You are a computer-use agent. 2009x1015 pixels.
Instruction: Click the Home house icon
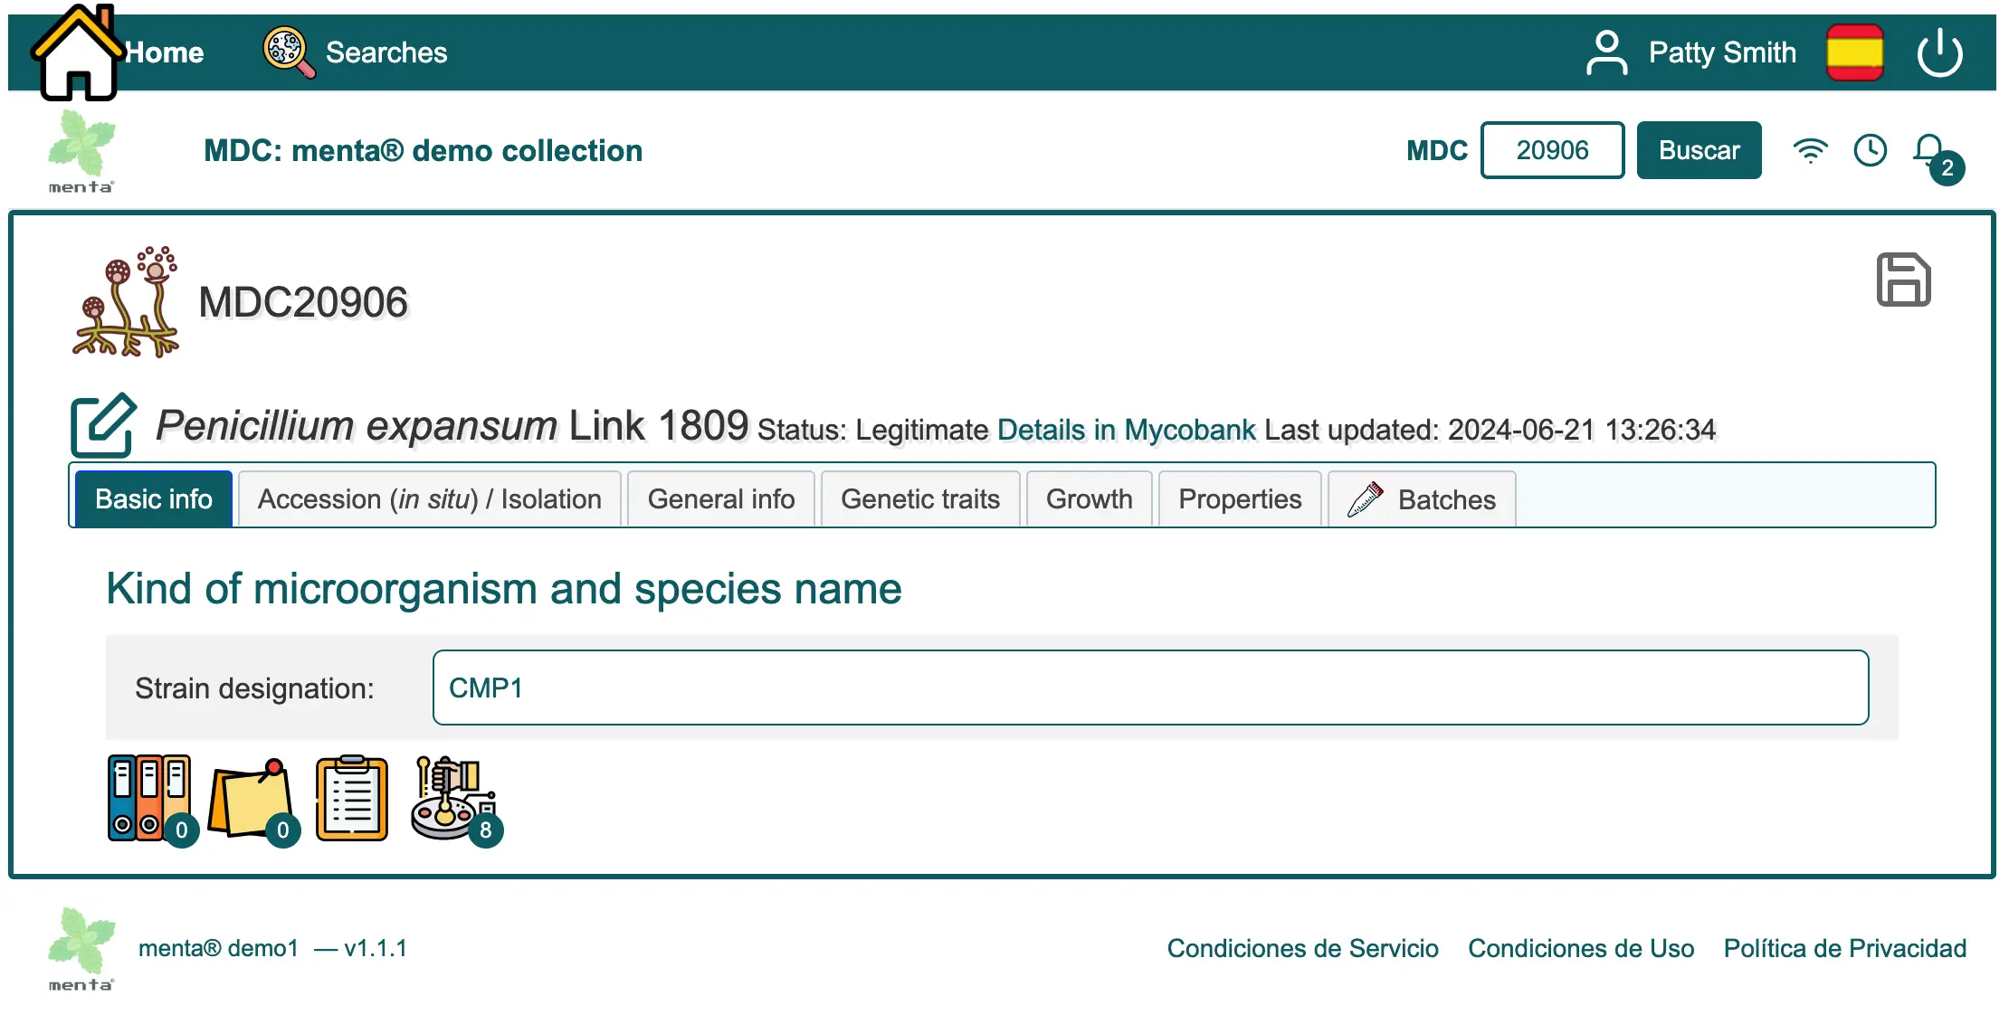coord(78,52)
